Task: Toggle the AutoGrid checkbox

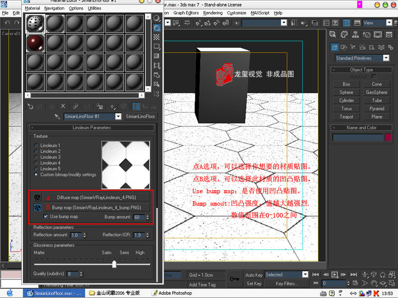Action: point(374,76)
